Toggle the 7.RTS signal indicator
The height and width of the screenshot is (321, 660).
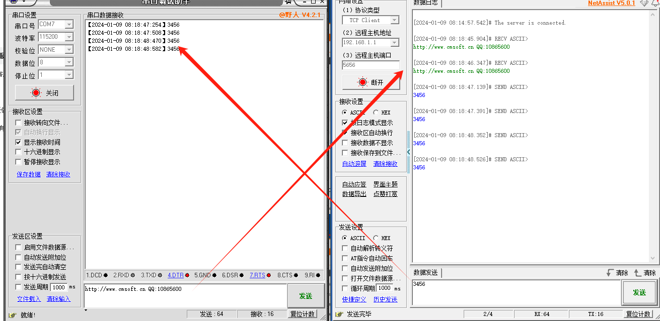coord(260,275)
